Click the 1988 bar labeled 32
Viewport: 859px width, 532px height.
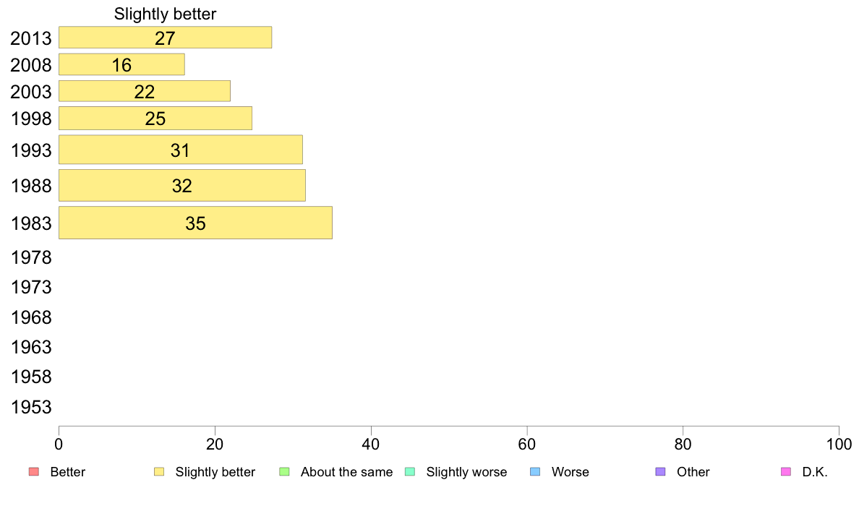pyautogui.click(x=181, y=185)
